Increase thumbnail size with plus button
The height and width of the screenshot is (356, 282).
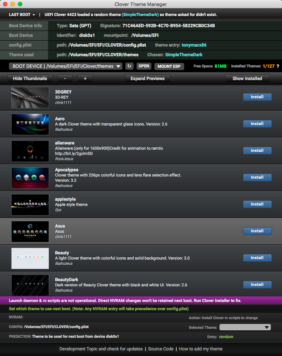85,79
